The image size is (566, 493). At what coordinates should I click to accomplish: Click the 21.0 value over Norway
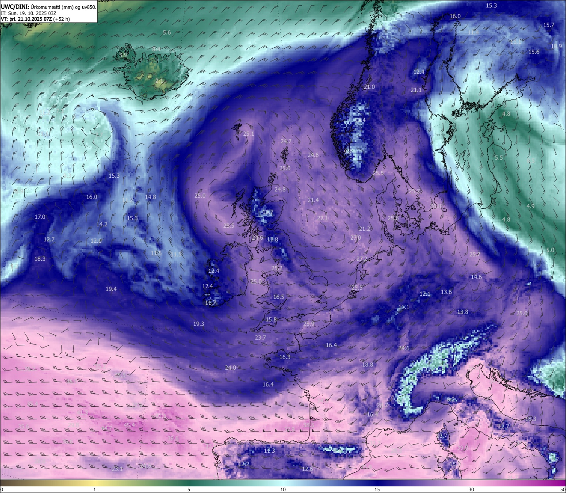tap(369, 87)
